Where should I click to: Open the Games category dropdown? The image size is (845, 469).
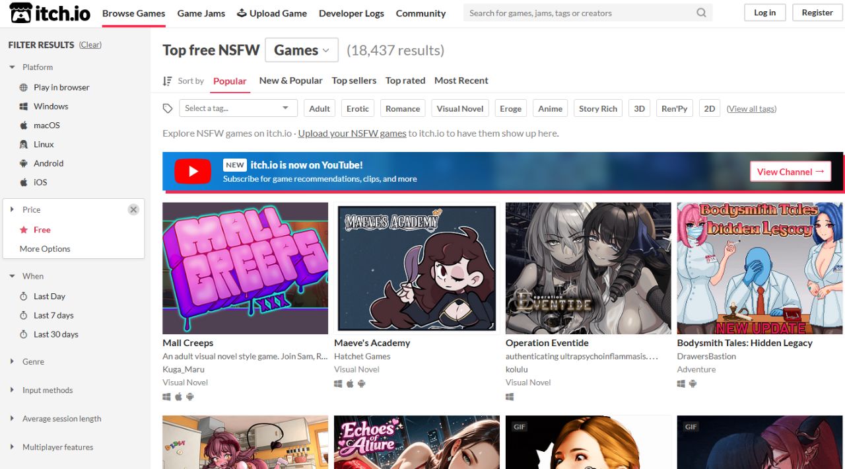302,50
